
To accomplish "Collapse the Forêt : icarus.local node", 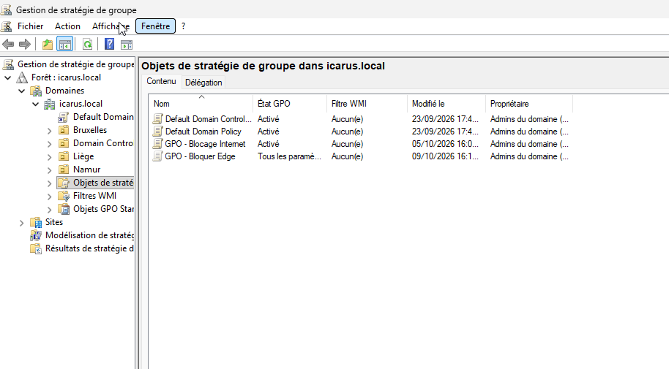I will 7,78.
